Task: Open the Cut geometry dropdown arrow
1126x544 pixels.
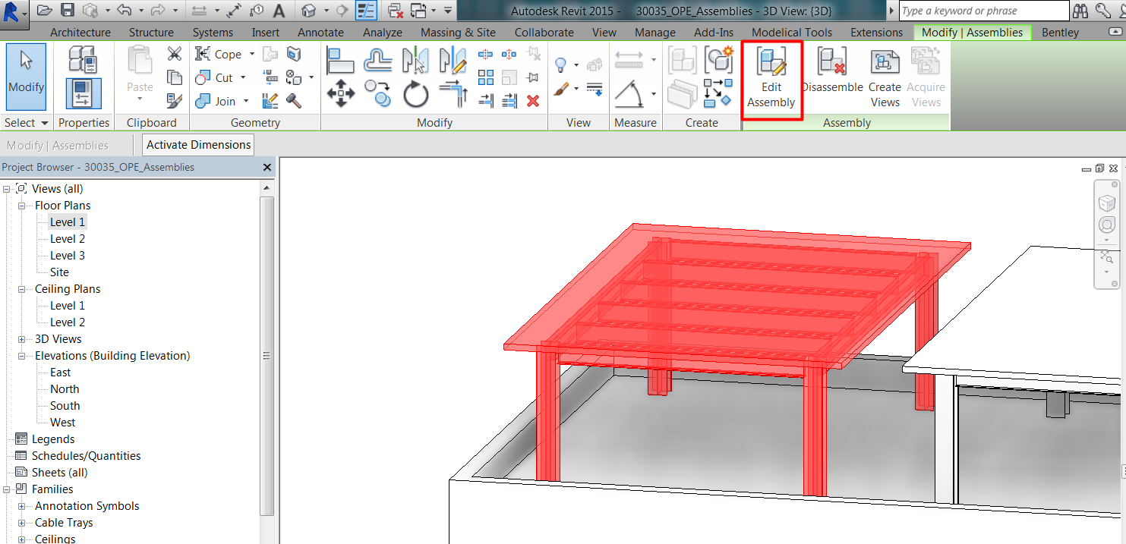Action: click(x=243, y=77)
